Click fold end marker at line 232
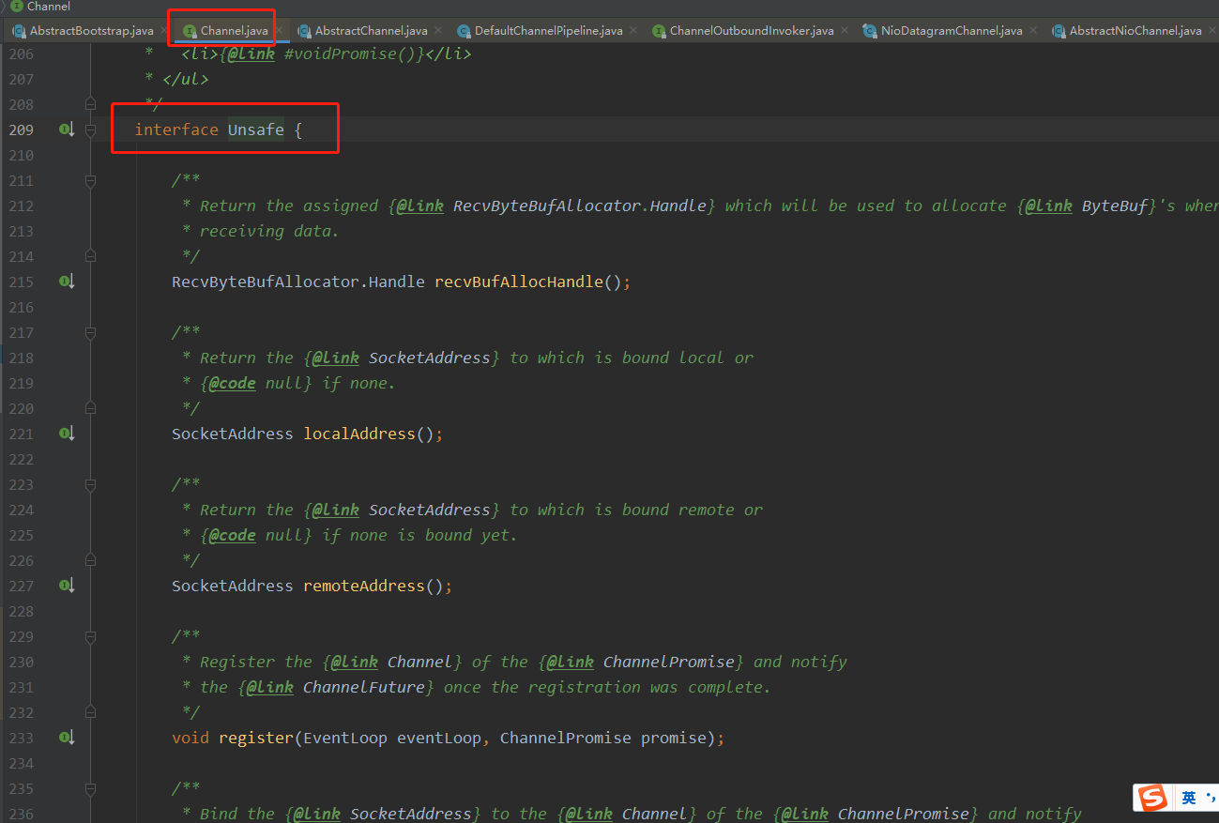The image size is (1219, 823). (91, 712)
